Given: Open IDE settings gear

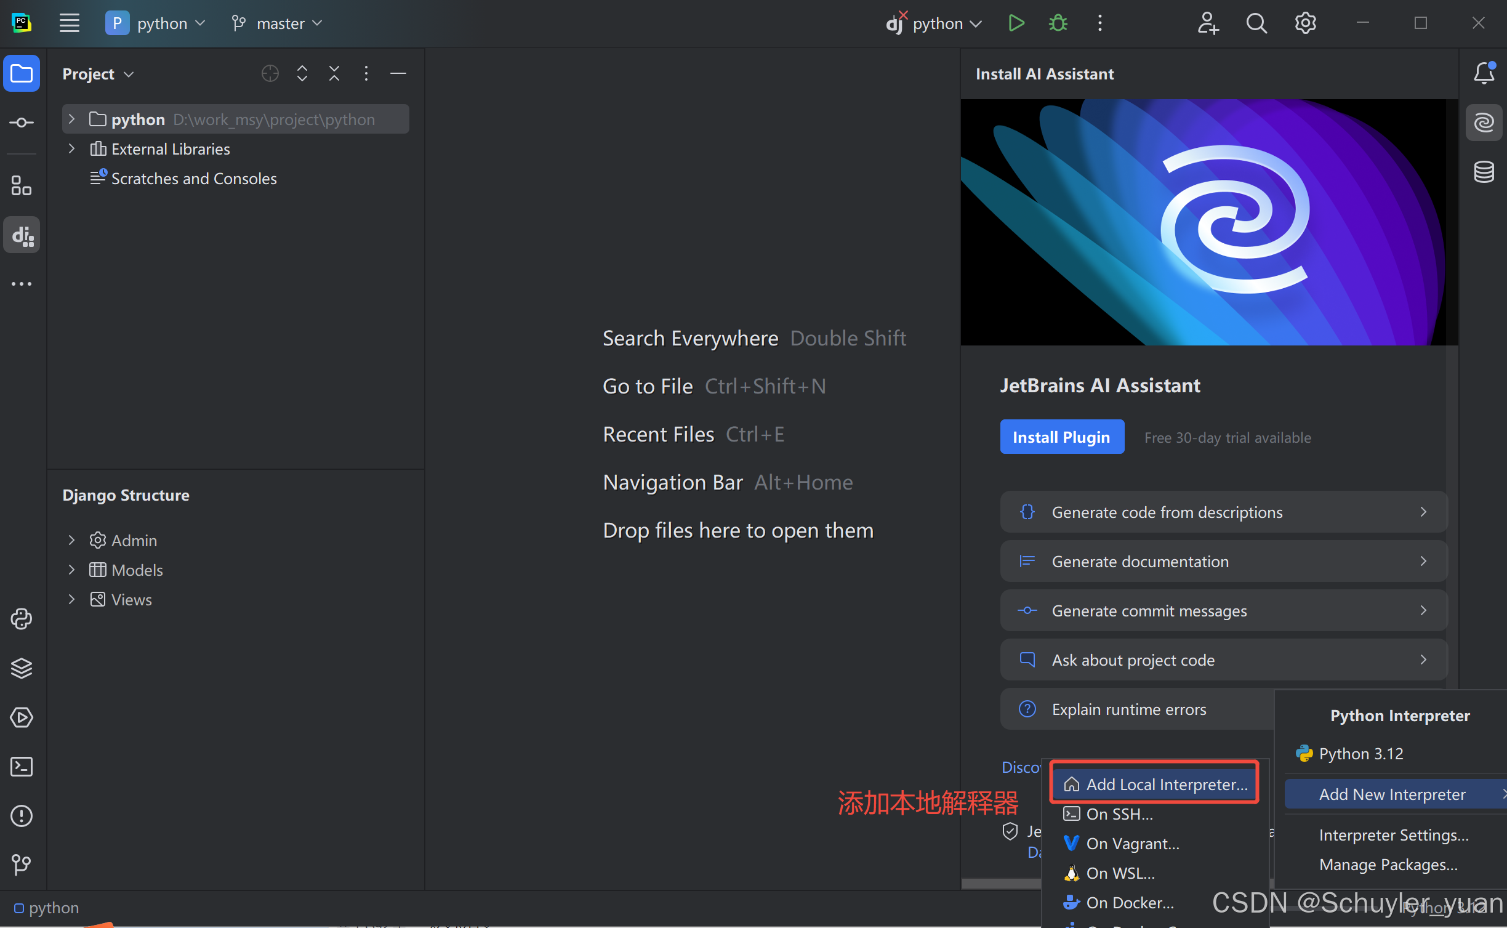Looking at the screenshot, I should point(1305,23).
